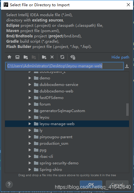Click the leyou-manage-web folder icon
The width and height of the screenshot is (134, 193).
pos(36,124)
